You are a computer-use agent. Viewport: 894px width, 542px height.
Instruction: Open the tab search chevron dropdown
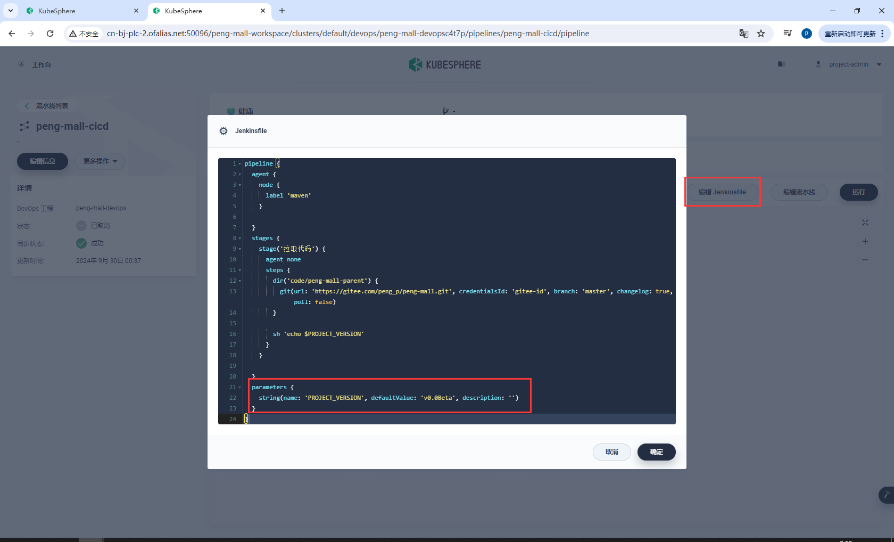click(x=10, y=11)
